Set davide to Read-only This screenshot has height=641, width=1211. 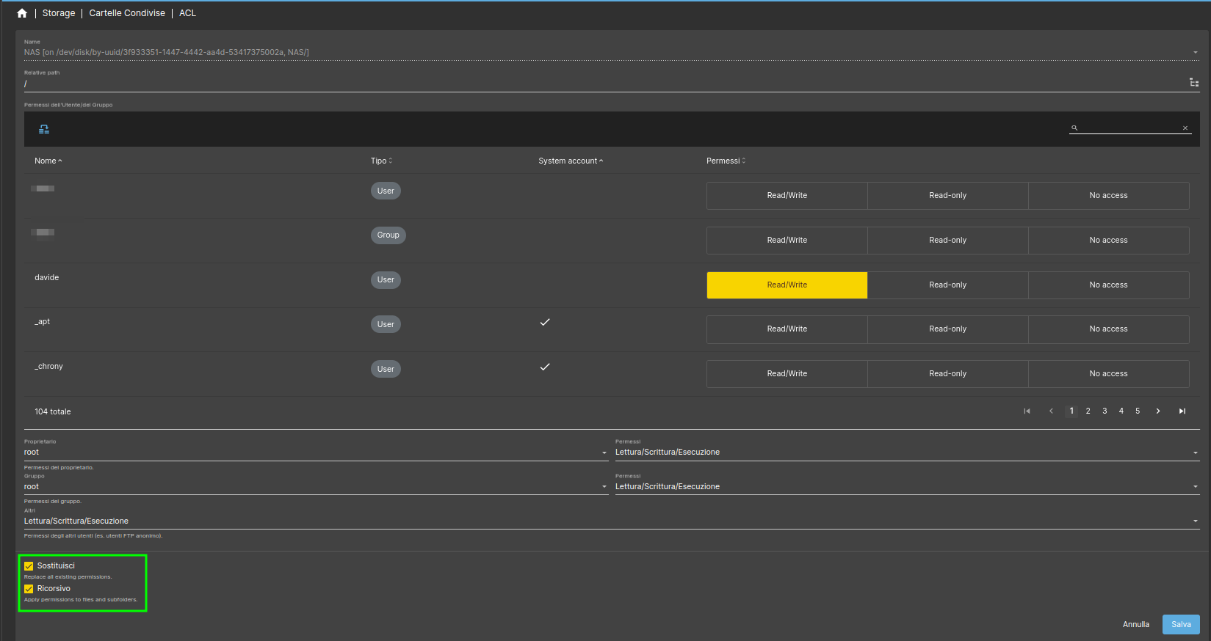click(x=948, y=285)
